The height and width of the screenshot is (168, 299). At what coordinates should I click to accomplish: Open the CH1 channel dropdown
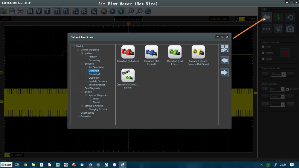pos(283,89)
